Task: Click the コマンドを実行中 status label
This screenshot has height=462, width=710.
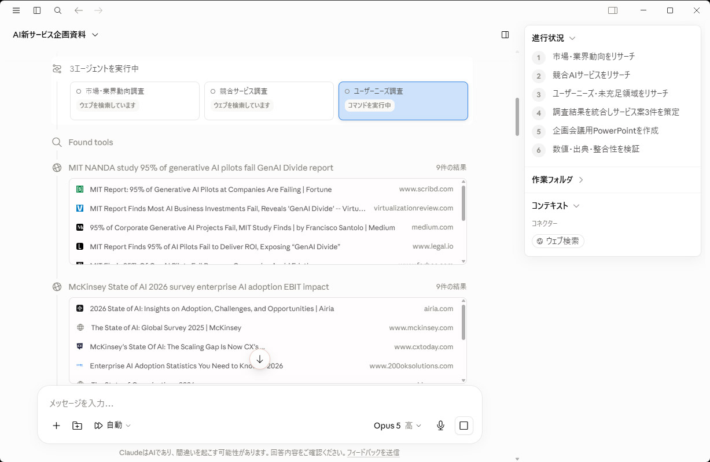Action: (369, 105)
